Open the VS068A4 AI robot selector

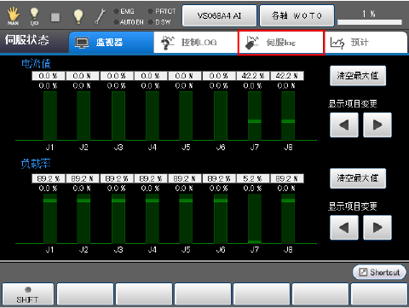(219, 15)
